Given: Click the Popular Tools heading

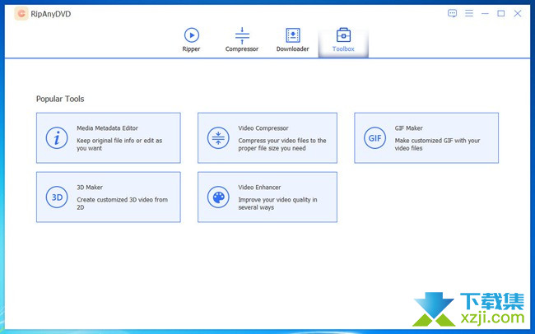Looking at the screenshot, I should click(60, 99).
